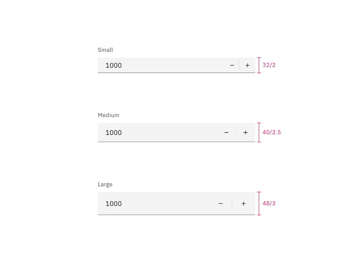Image resolution: width=353 pixels, height=265 pixels.
Task: Click the divider between Large input's stepper buttons
Action: point(232,204)
